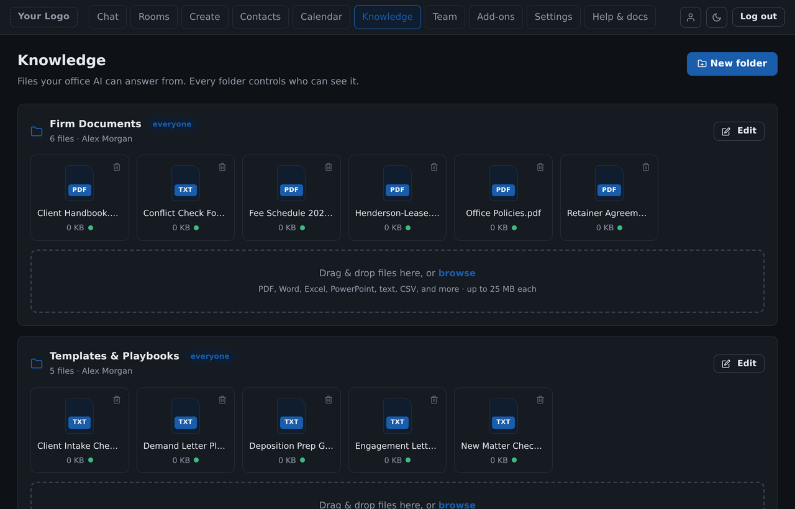
Task: Click the Henderson-Lease PDF file icon
Action: 397,183
